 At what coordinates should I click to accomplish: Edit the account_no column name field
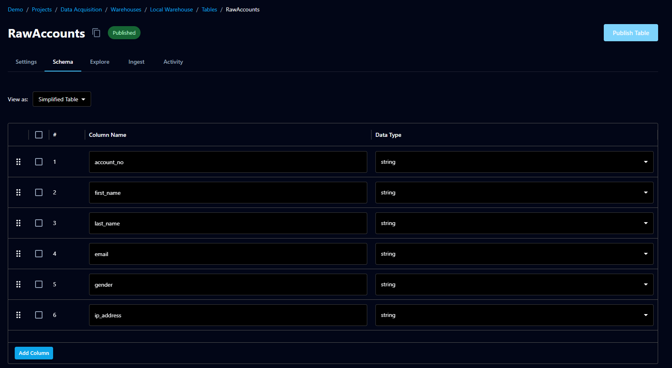[x=228, y=162]
